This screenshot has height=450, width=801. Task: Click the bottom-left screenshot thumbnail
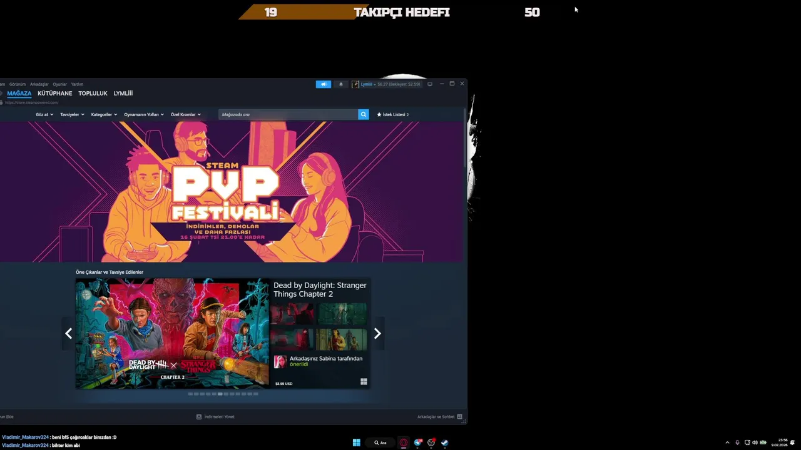pyautogui.click(x=292, y=339)
